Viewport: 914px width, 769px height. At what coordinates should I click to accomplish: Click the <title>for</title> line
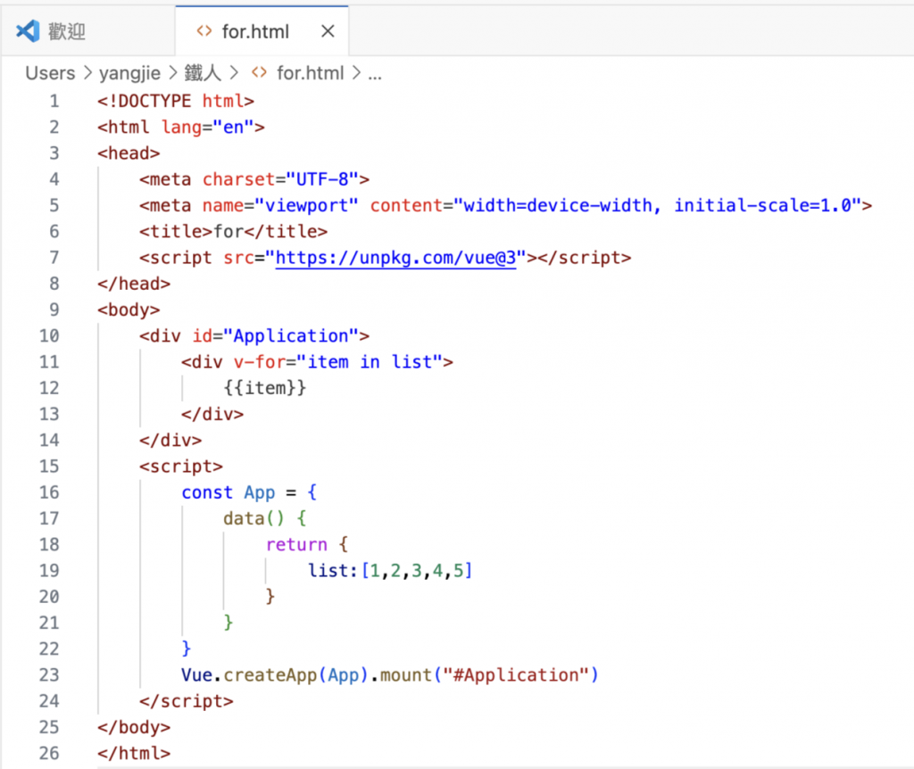pyautogui.click(x=233, y=232)
